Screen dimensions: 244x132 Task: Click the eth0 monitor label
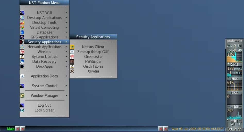click(x=234, y=107)
